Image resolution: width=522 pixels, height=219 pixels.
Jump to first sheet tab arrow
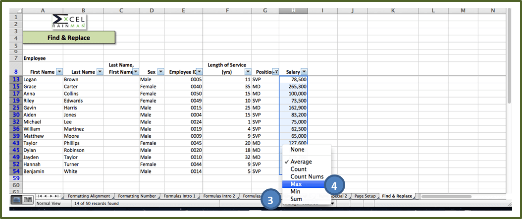[41, 196]
